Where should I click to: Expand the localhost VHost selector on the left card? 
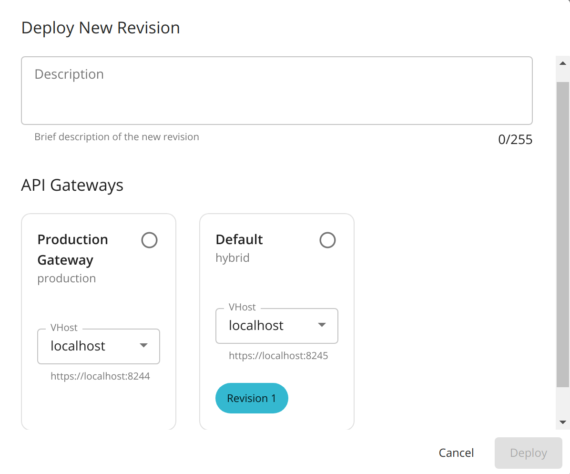98,346
